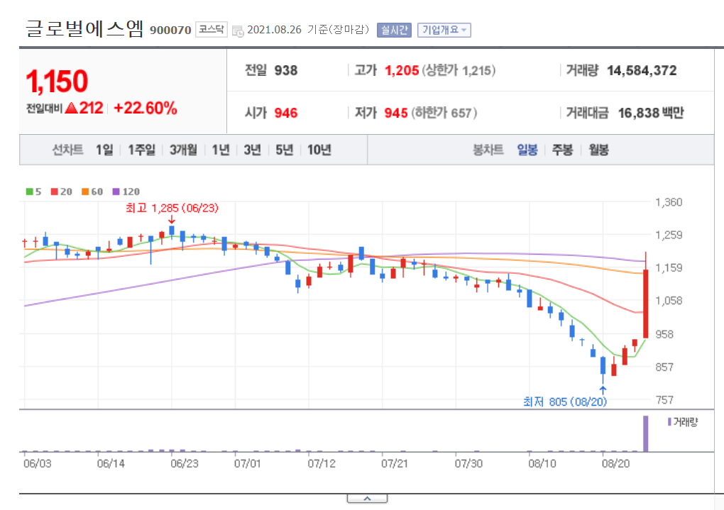Click the 거래대금 value 16,838 백만
The image size is (724, 510).
(x=651, y=113)
